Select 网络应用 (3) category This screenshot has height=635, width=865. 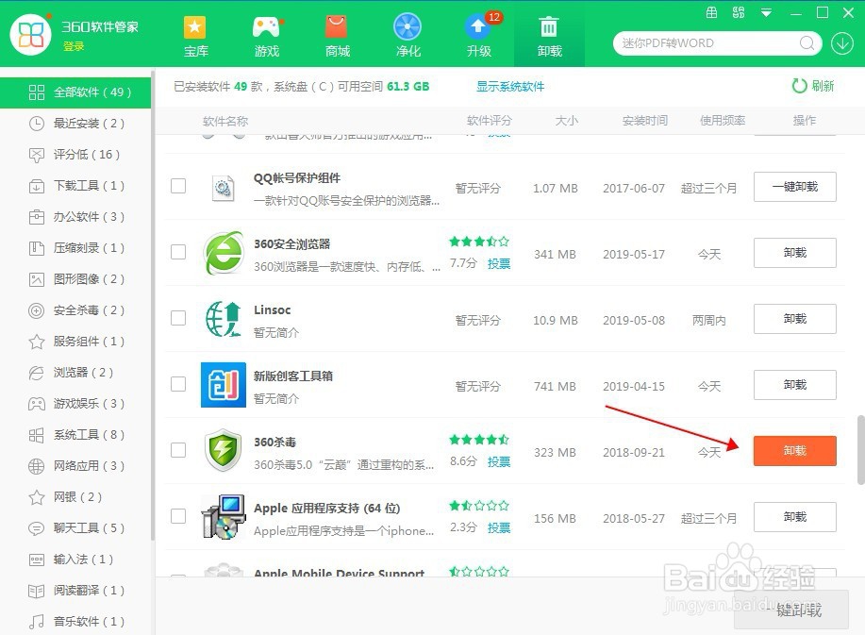pos(76,465)
